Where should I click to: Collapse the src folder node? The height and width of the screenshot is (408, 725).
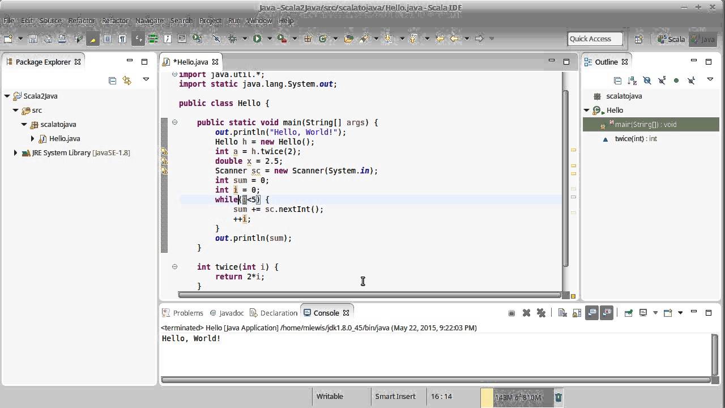[16, 110]
